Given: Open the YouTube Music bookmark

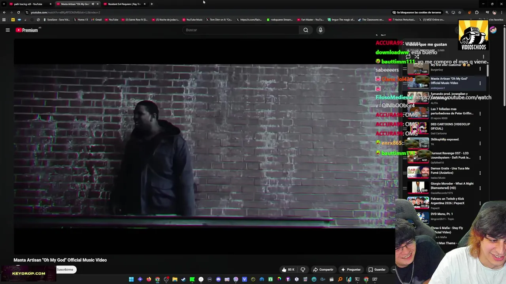Looking at the screenshot, I should coord(192,19).
